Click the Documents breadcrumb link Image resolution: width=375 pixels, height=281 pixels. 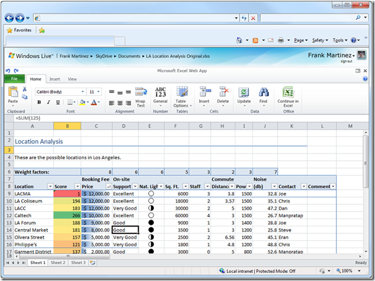pyautogui.click(x=129, y=56)
